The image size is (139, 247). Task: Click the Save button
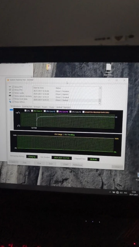51,164
